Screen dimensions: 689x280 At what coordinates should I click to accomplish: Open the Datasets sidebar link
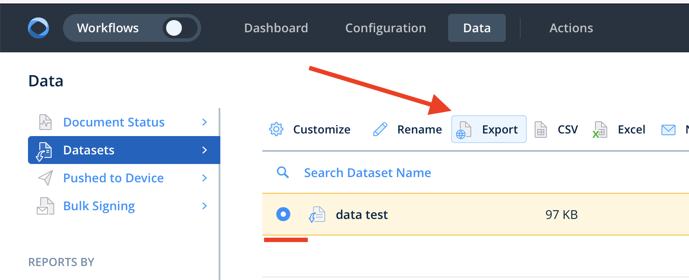[89, 150]
